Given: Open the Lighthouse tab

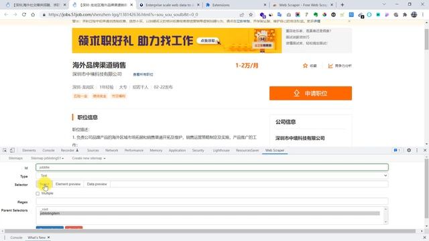Looking at the screenshot, I should tap(221, 150).
